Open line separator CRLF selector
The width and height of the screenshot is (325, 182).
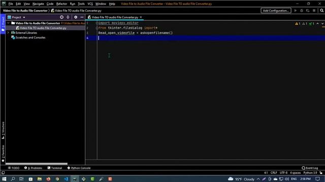click(274, 173)
